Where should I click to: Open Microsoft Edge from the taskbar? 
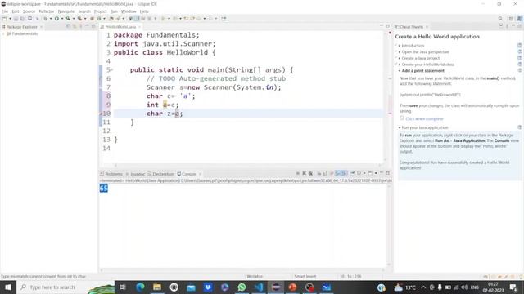pyautogui.click(x=140, y=287)
